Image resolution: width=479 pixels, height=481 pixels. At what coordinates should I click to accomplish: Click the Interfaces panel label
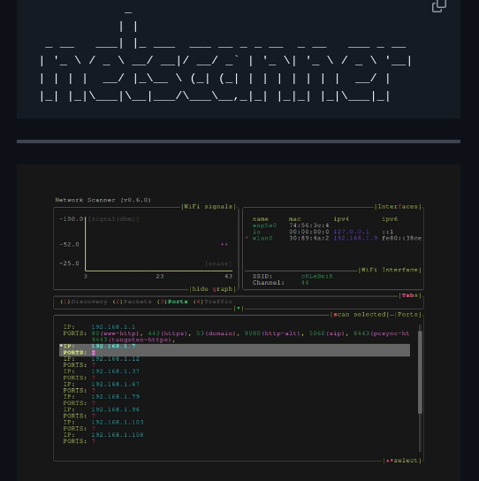pos(398,206)
